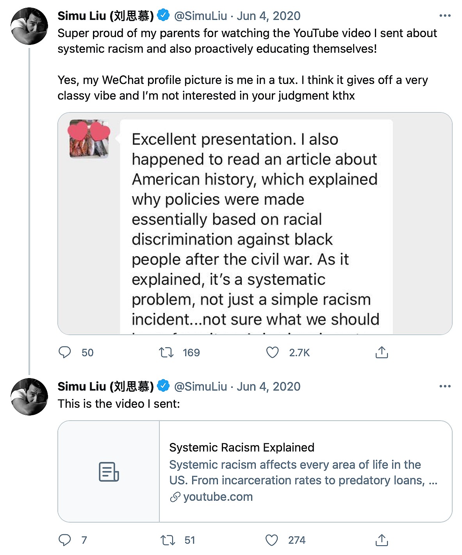This screenshot has width=462, height=555.
Task: Like the tweet with 274 likes
Action: click(x=272, y=540)
